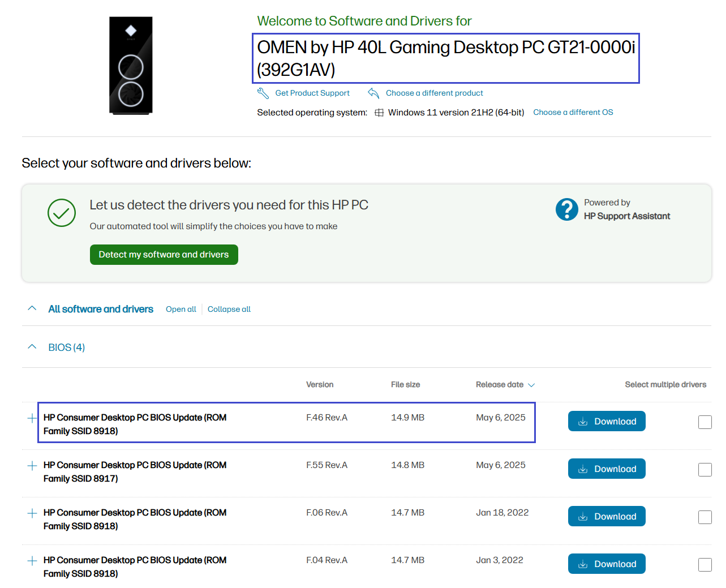This screenshot has width=726, height=588.
Task: Open Get Product Support link
Action: [312, 93]
